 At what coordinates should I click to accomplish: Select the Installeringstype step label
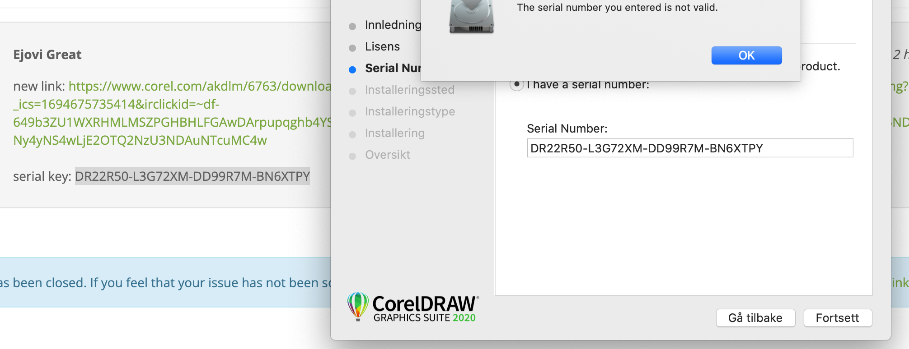410,111
